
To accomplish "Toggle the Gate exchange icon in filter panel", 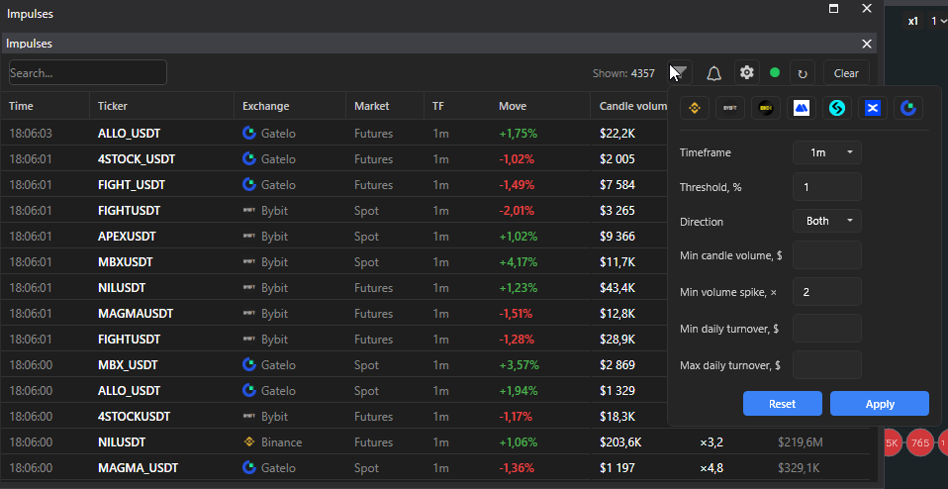I will (x=908, y=108).
